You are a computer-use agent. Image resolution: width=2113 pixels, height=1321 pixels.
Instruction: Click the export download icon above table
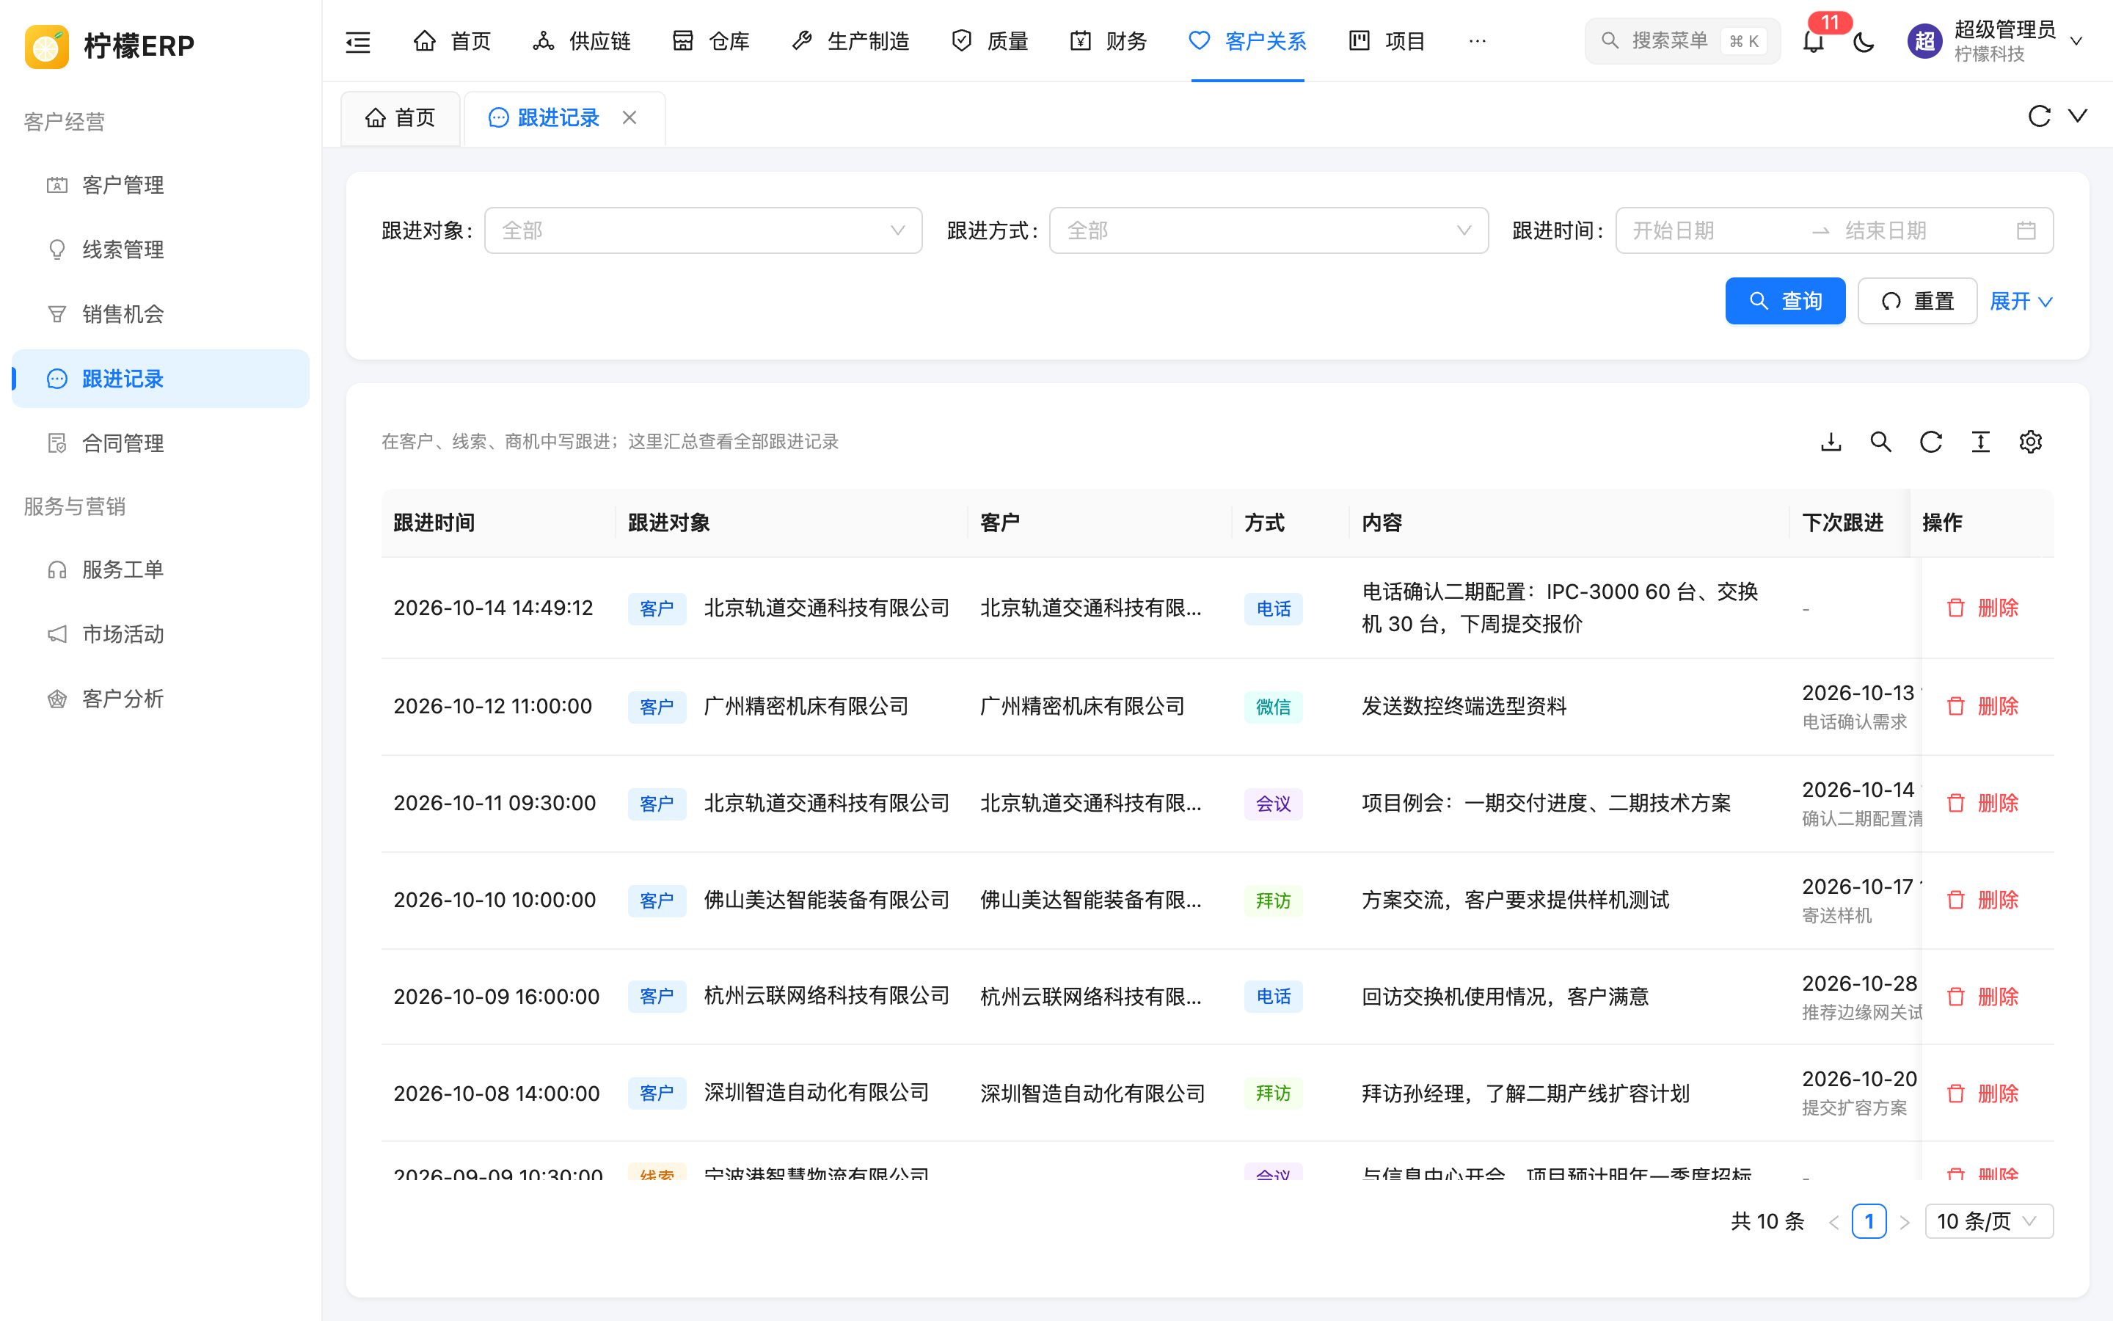click(1831, 442)
